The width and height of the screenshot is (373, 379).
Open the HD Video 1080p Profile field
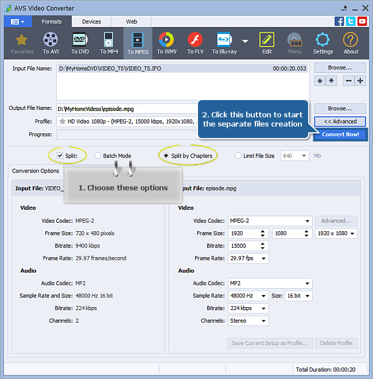coord(127,121)
